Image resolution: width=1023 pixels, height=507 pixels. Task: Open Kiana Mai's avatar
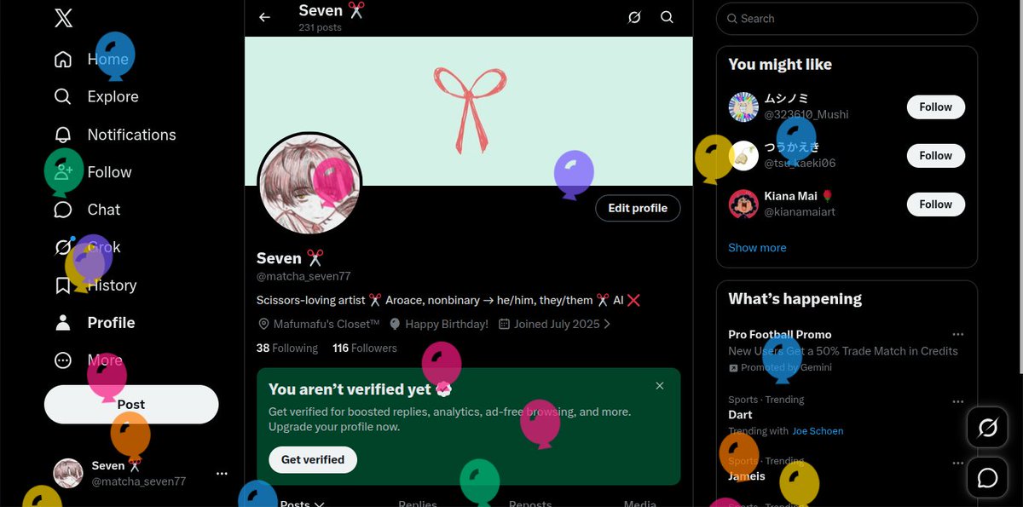pos(743,204)
